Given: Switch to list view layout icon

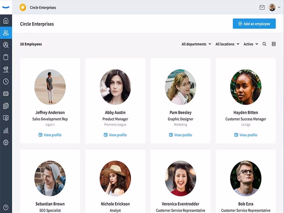Looking at the screenshot, I should pyautogui.click(x=274, y=44).
